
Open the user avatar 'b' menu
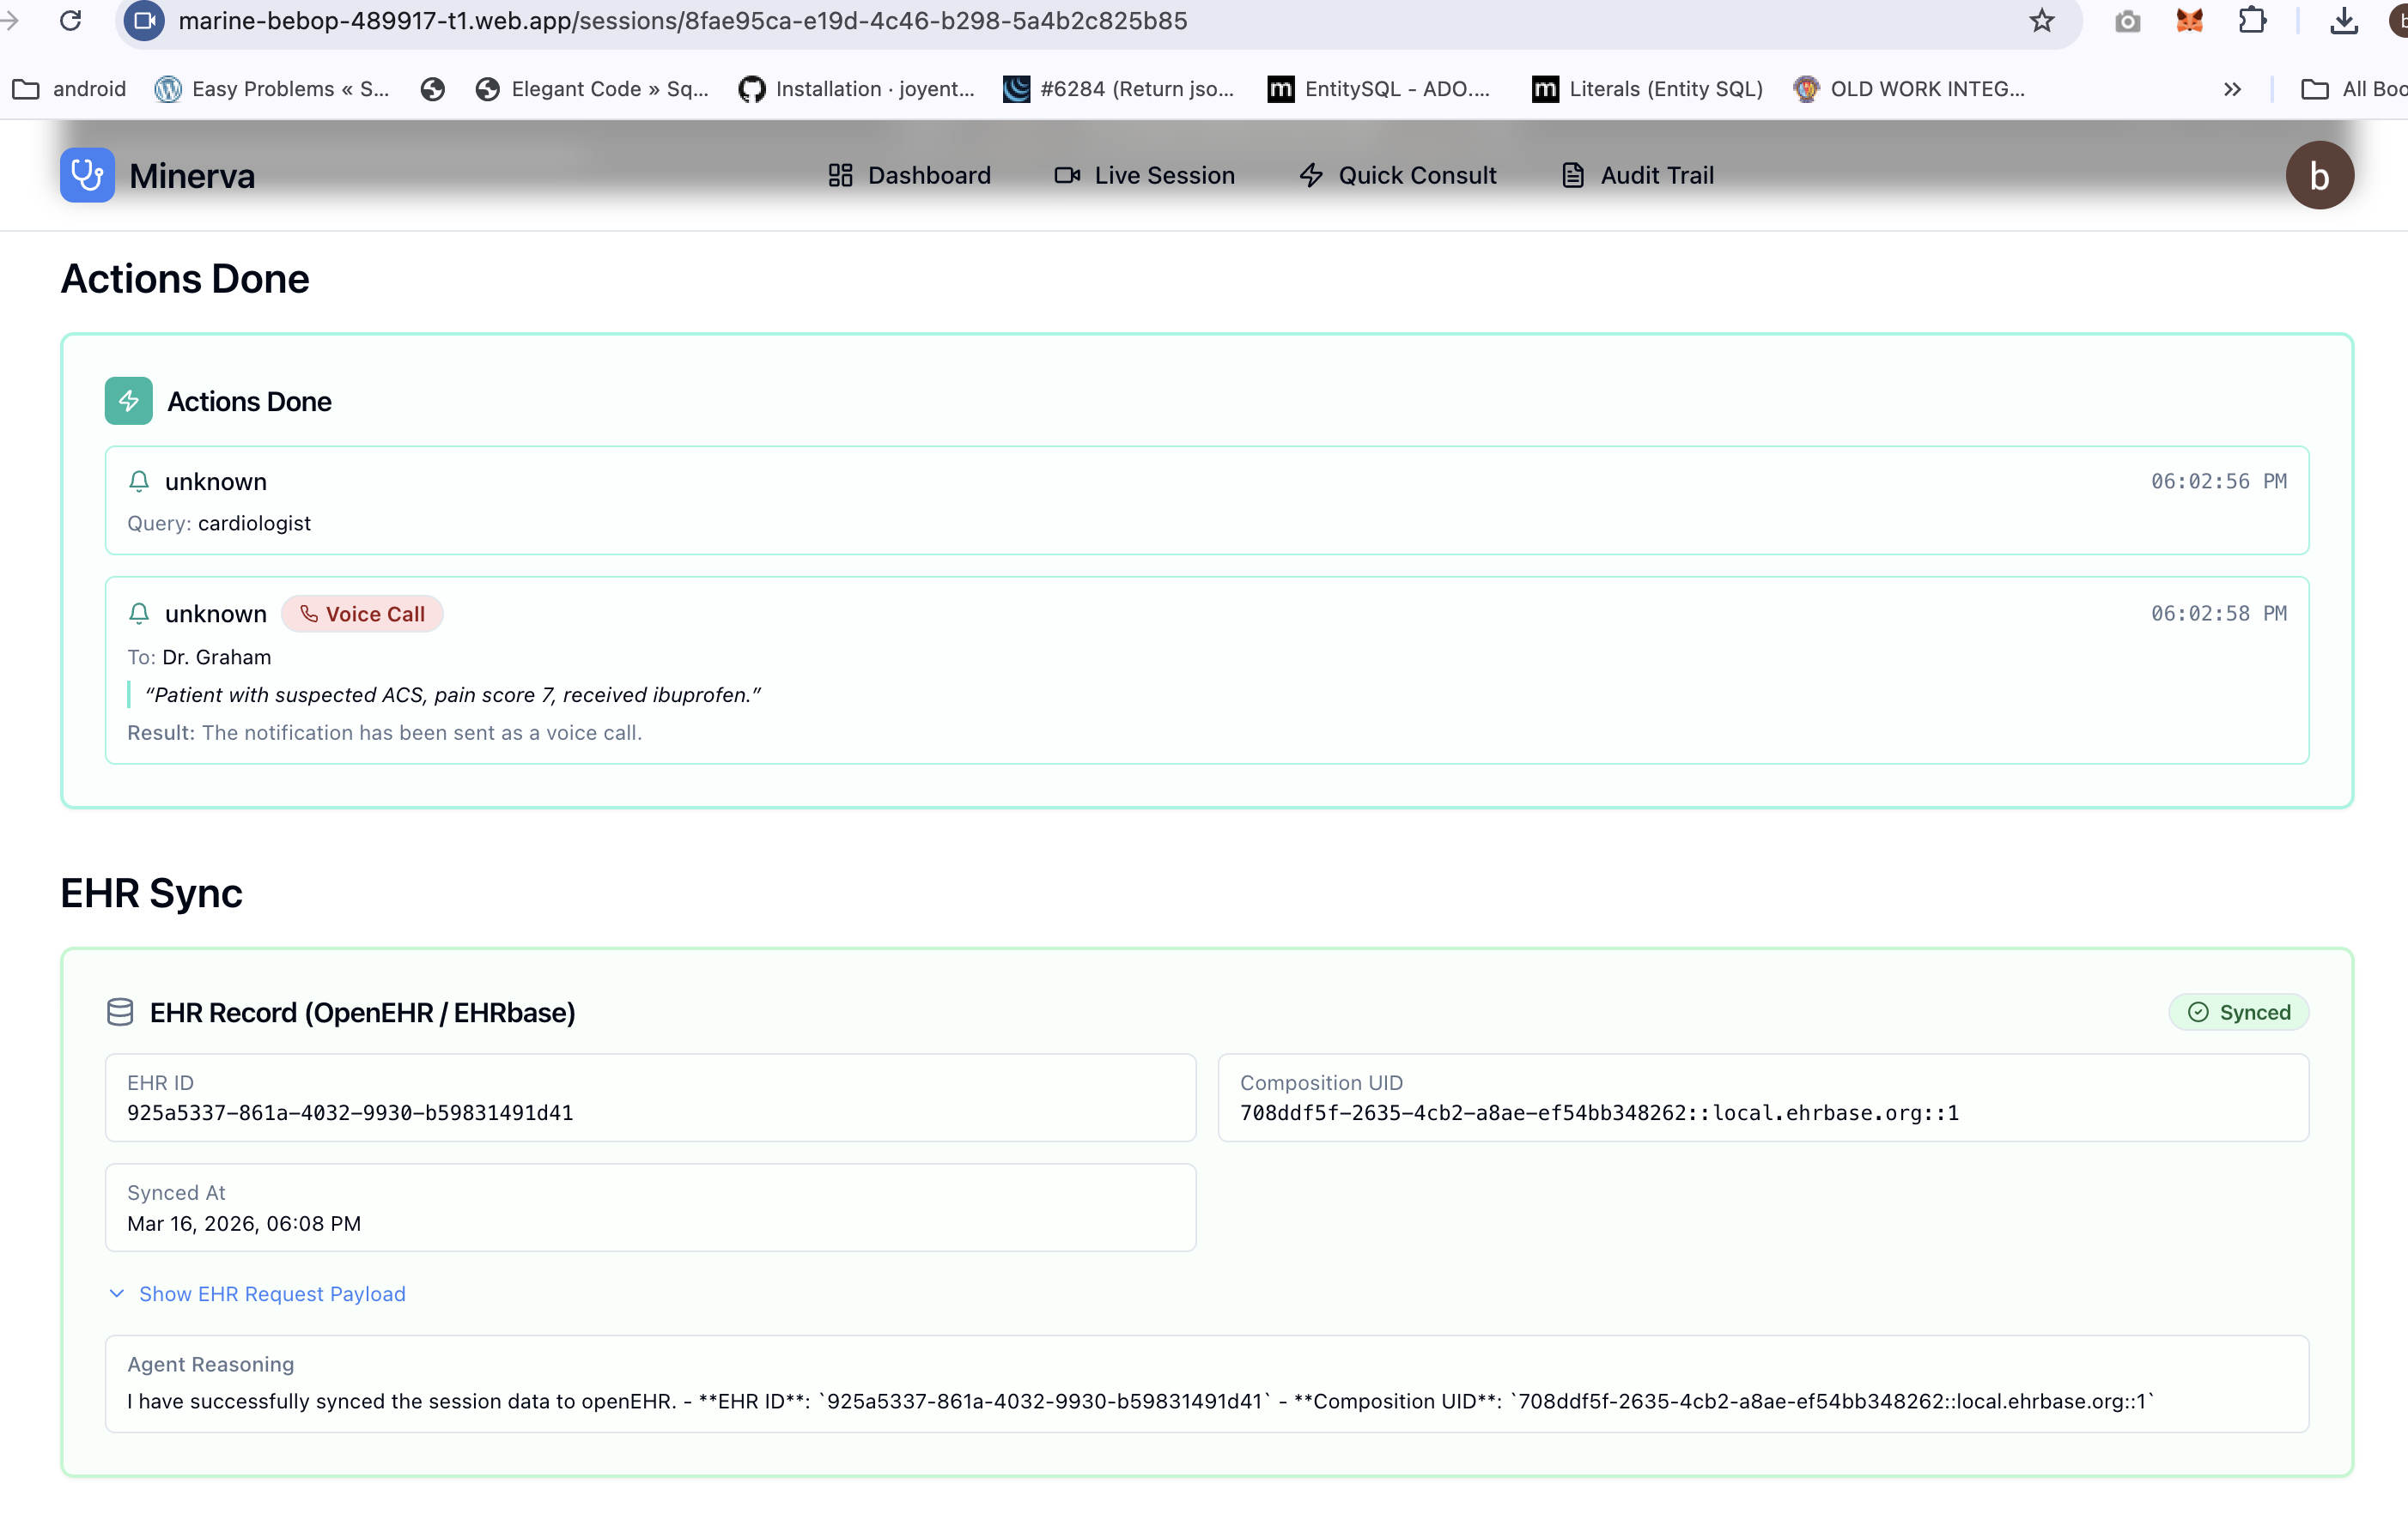[x=2319, y=175]
